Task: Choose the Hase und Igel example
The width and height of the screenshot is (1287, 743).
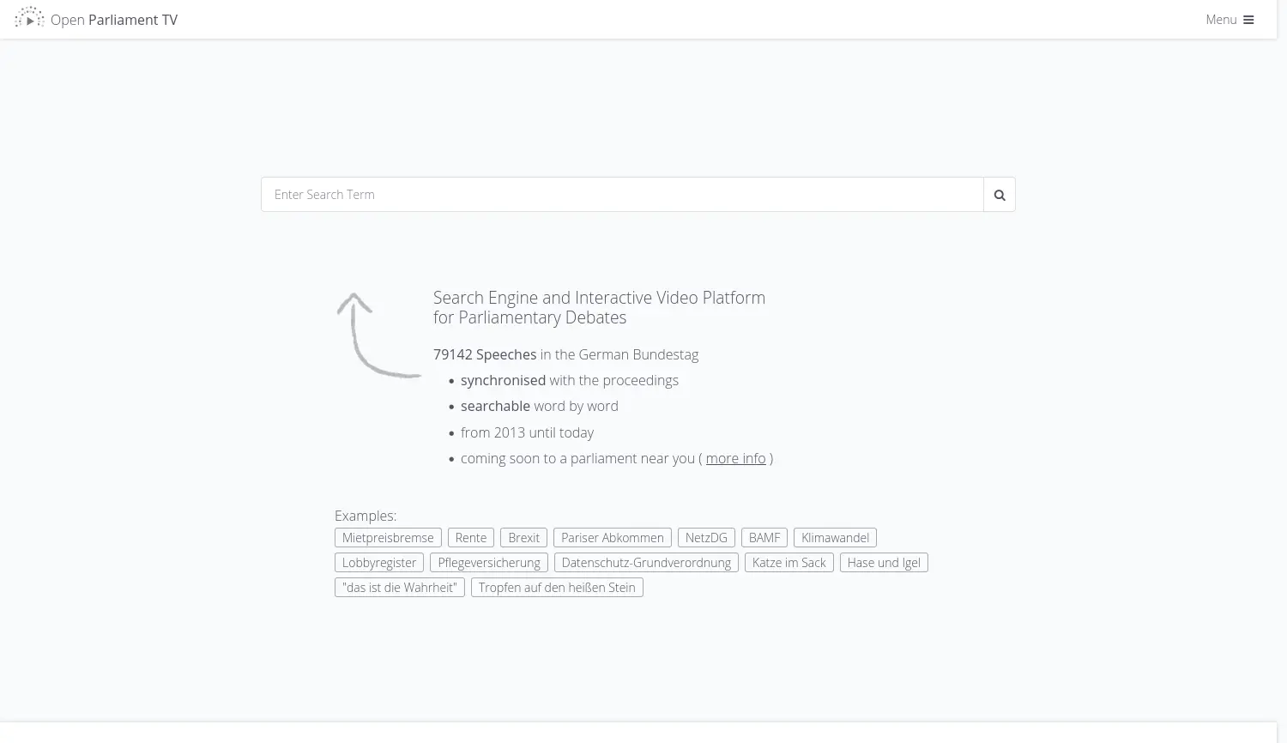Action: (884, 563)
